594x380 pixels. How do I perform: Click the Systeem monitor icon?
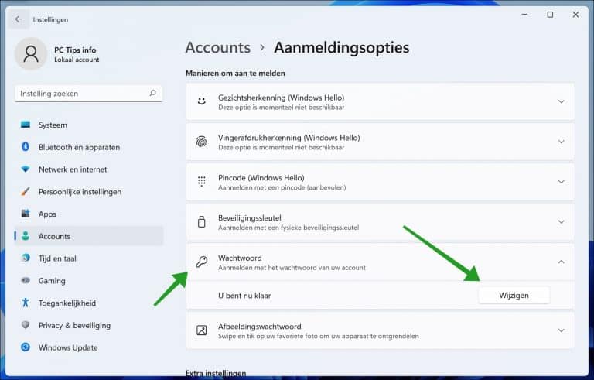[x=26, y=125]
